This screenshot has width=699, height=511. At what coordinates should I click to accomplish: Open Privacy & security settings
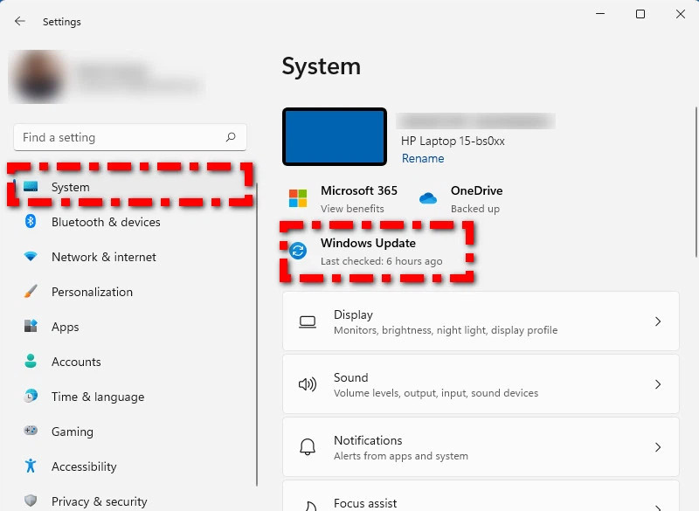pos(129,501)
